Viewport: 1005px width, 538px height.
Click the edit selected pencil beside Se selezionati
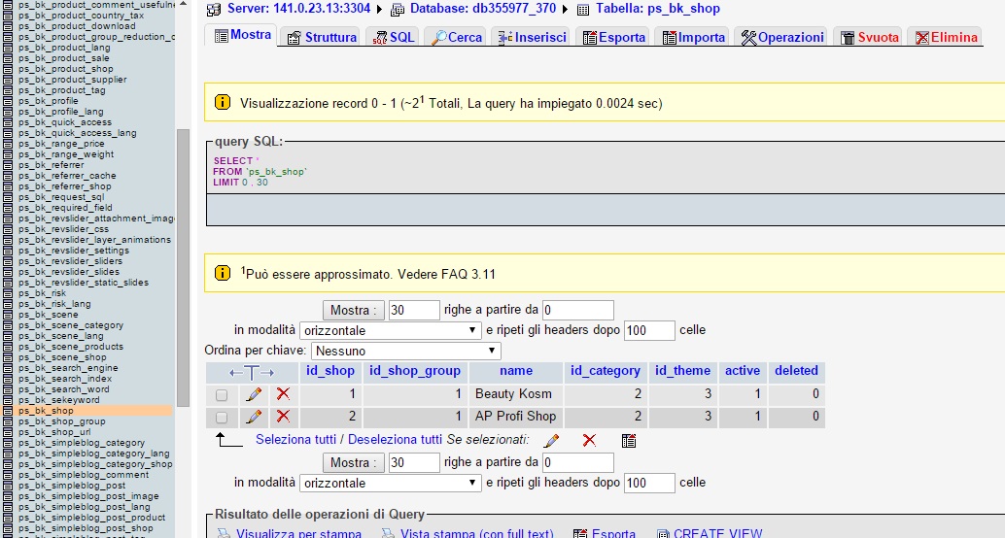click(x=551, y=440)
